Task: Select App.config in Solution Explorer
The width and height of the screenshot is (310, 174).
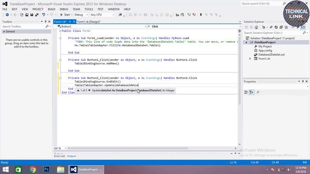Action: point(265,50)
